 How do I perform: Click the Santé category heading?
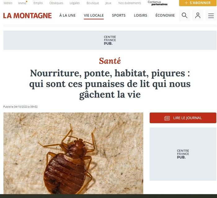tap(110, 61)
